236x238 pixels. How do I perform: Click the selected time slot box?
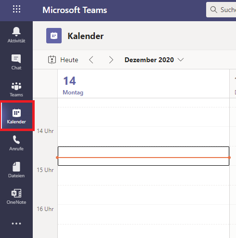pos(144,156)
